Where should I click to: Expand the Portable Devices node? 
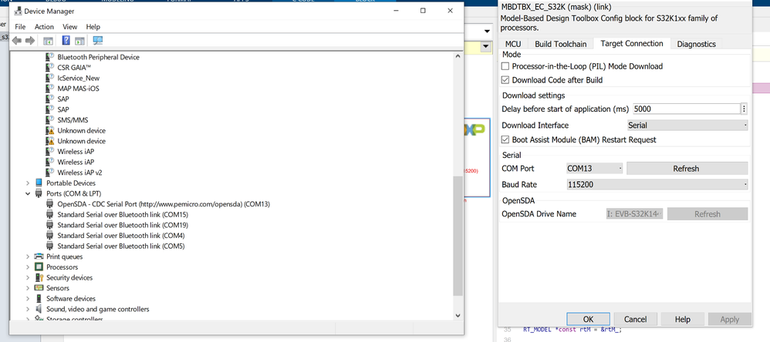tap(28, 183)
